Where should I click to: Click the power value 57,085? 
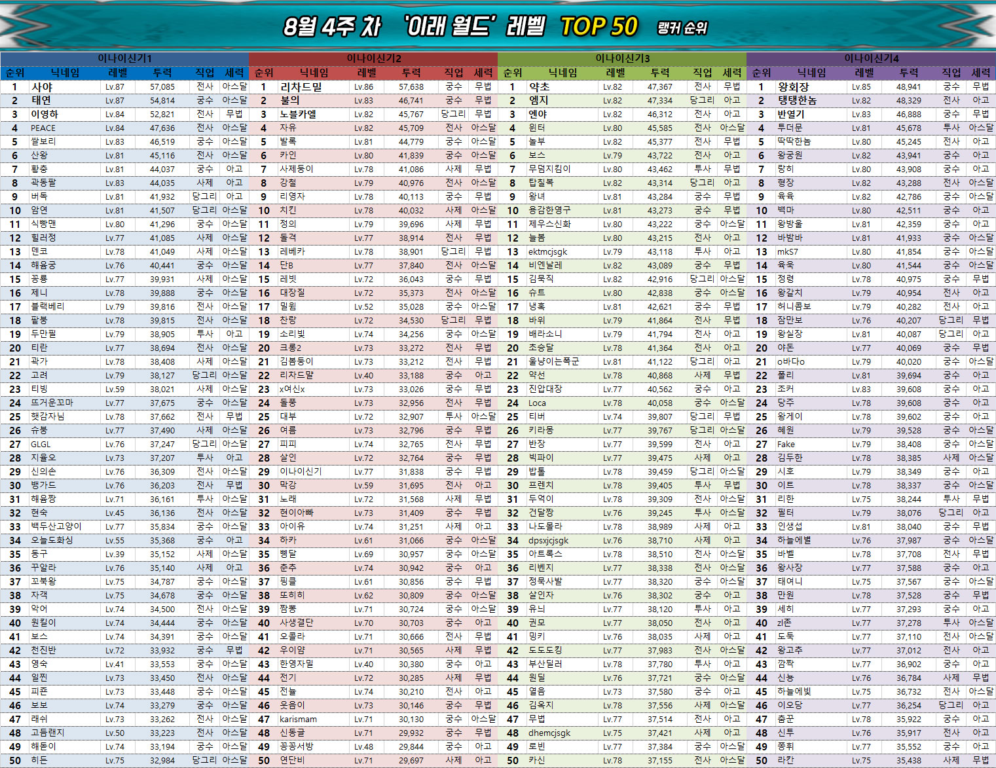(x=162, y=86)
